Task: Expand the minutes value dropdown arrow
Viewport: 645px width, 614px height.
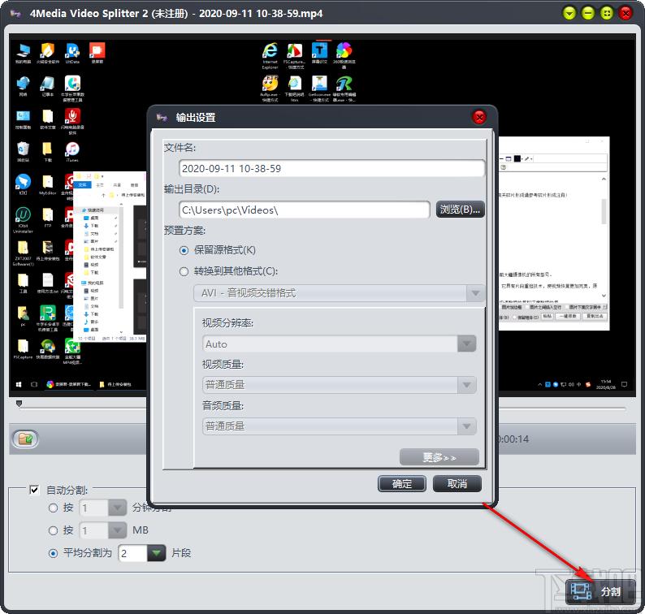Action: [117, 508]
